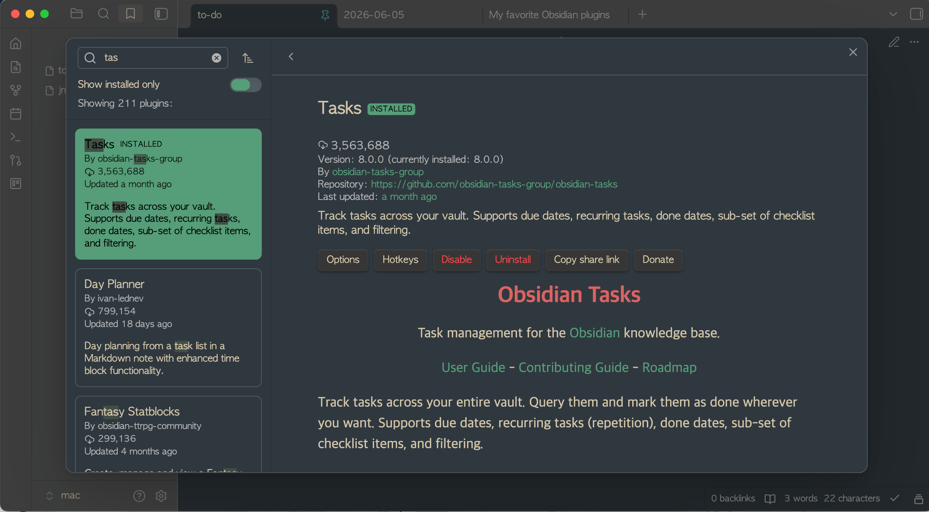Toggle reading view book icon
The image size is (929, 512).
pos(770,499)
